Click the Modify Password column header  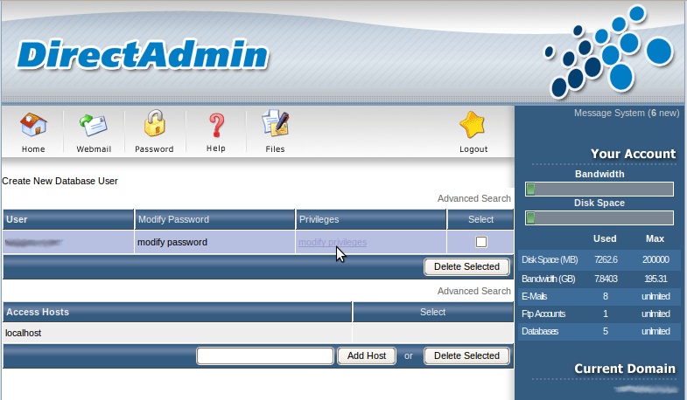click(x=214, y=219)
